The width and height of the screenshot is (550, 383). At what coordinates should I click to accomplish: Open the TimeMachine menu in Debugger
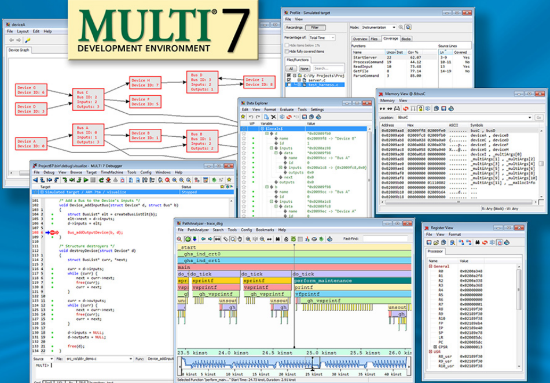point(112,172)
